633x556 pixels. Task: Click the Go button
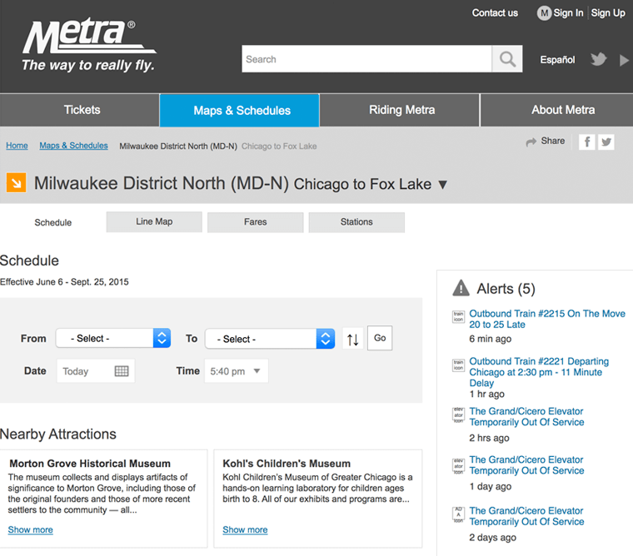pyautogui.click(x=380, y=338)
